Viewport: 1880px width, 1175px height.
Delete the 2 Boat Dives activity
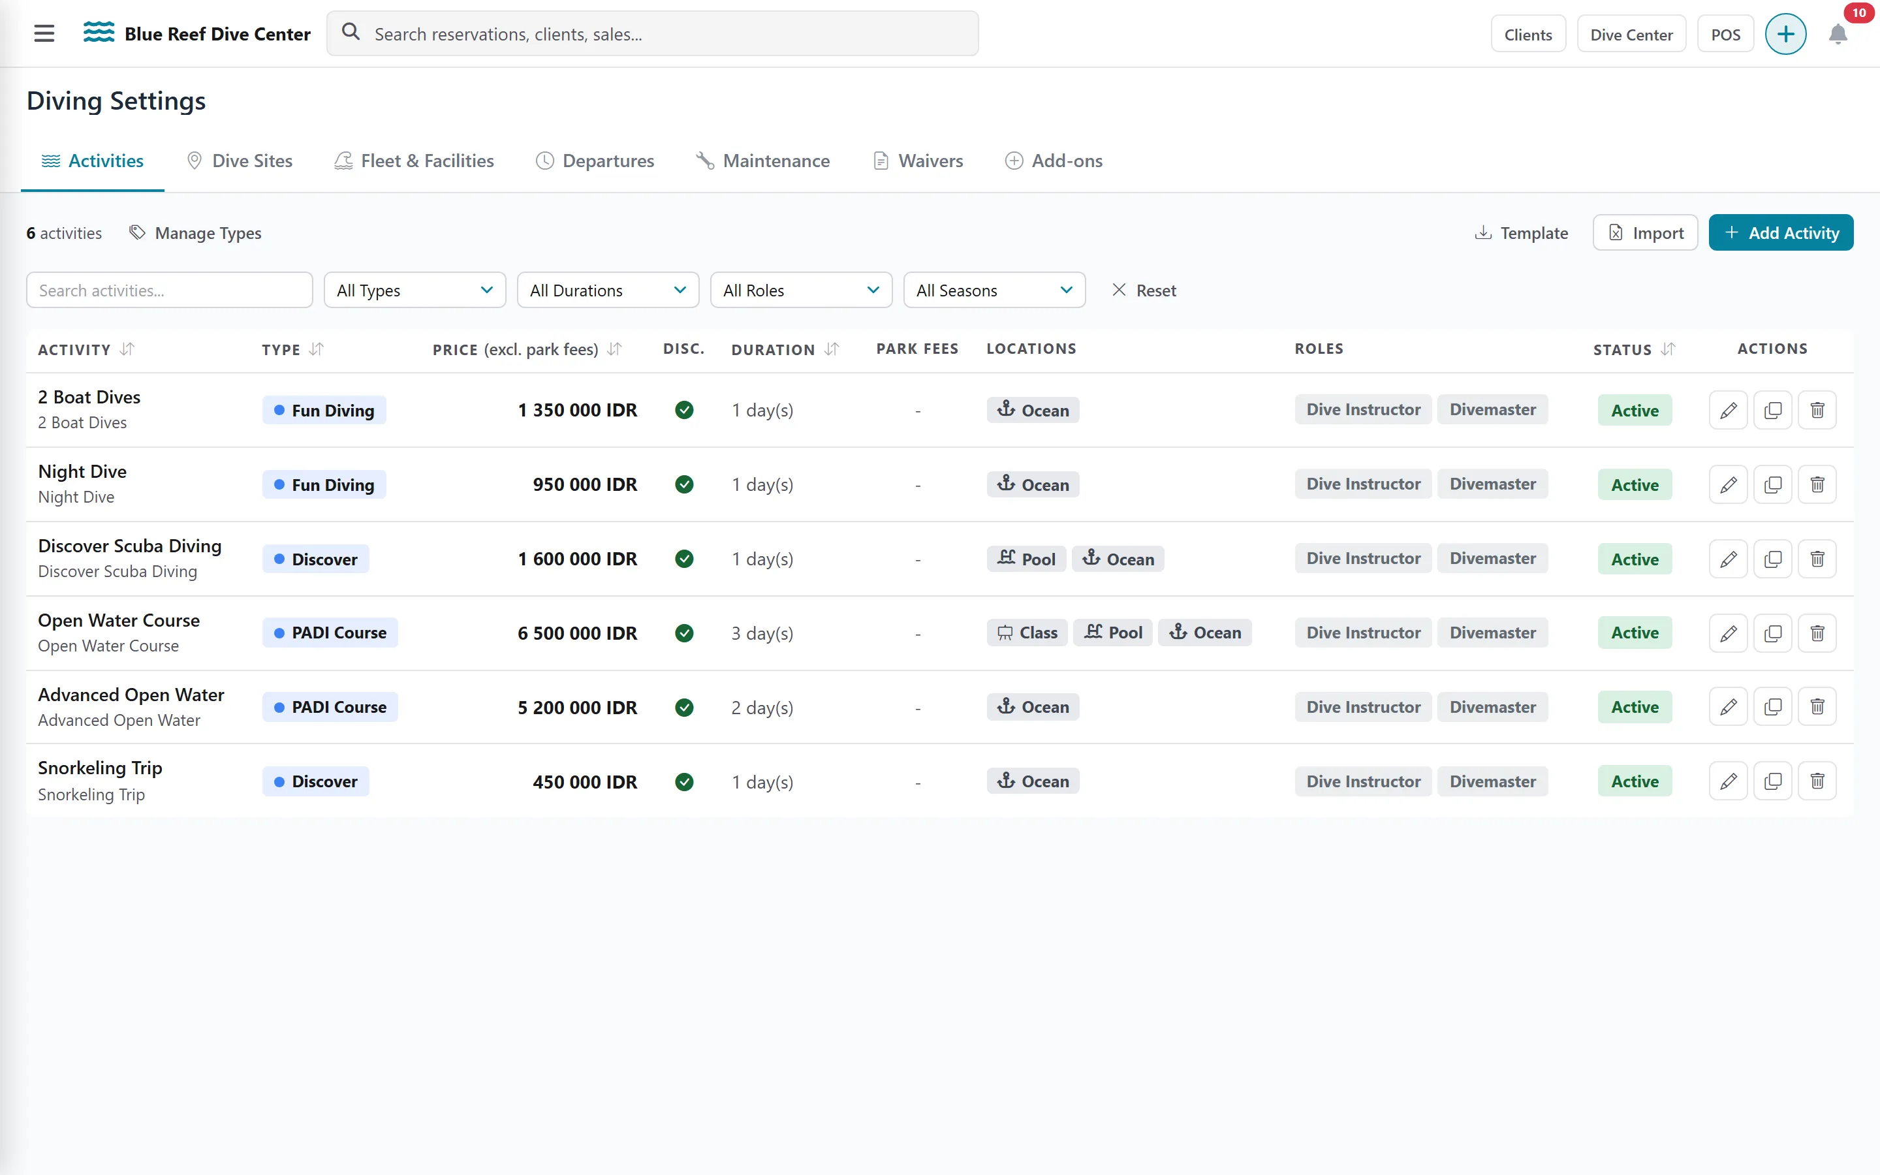point(1817,411)
